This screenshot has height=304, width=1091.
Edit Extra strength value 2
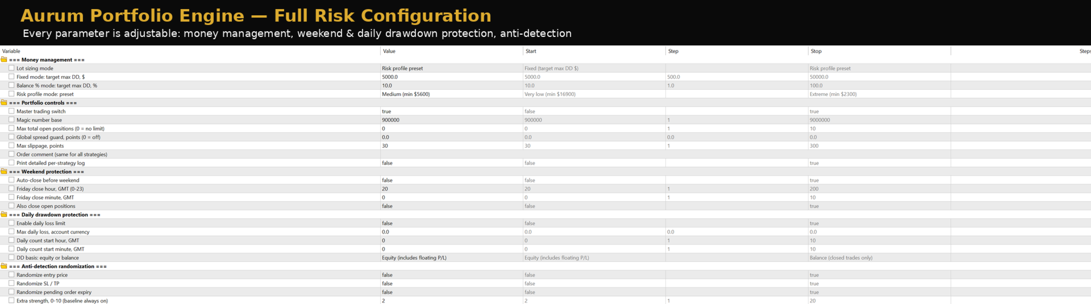(452, 301)
